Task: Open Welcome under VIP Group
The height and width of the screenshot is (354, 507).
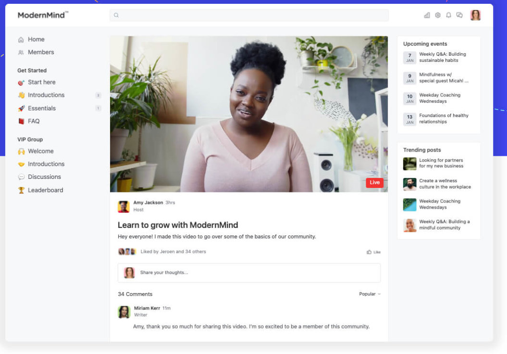Action: click(x=40, y=151)
